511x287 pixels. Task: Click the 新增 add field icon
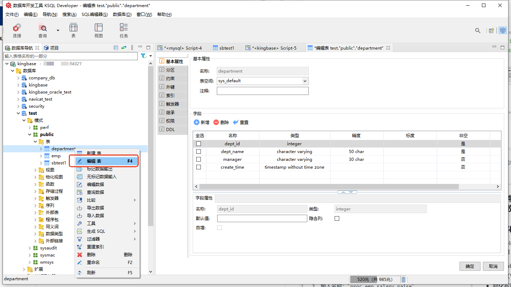197,122
